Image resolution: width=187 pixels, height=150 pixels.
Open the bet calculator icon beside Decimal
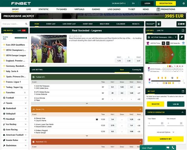click(159, 24)
